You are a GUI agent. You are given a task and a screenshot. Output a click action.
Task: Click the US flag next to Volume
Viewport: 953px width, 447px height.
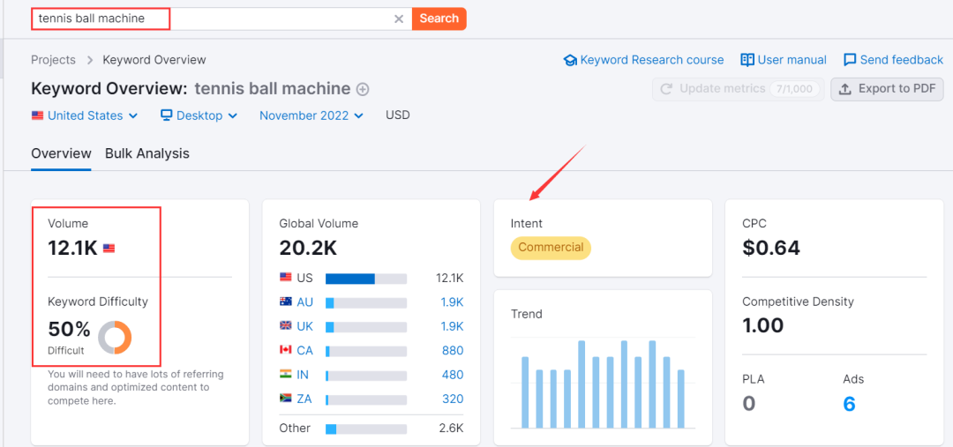tap(109, 249)
